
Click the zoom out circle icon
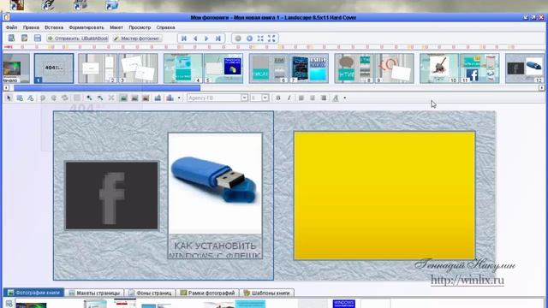(x=238, y=38)
